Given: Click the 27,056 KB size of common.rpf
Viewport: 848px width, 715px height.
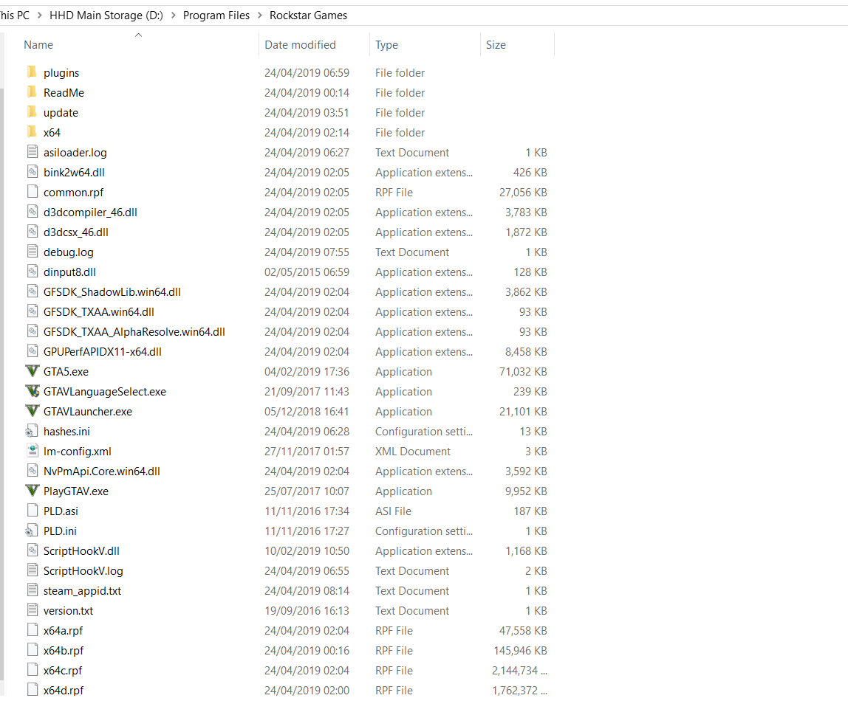Looking at the screenshot, I should point(523,193).
